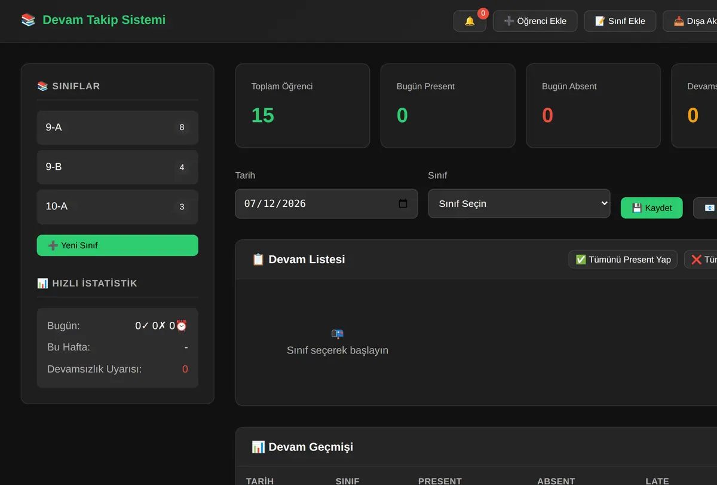Click the SINIF column header
The height and width of the screenshot is (485, 717).
(348, 481)
